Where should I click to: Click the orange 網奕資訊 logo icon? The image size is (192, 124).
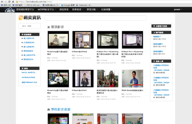[21, 17]
